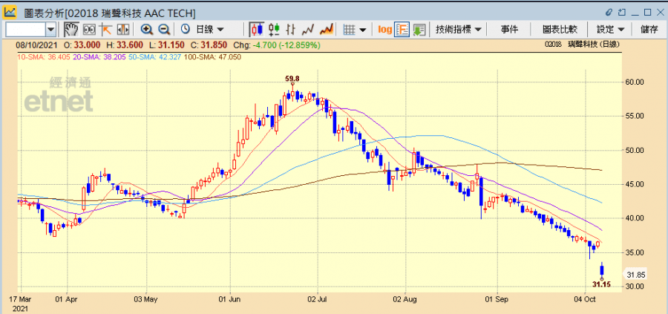The height and width of the screenshot is (314, 668).
Task: Toggle the crosshair binoculars view tool
Action: (89, 29)
